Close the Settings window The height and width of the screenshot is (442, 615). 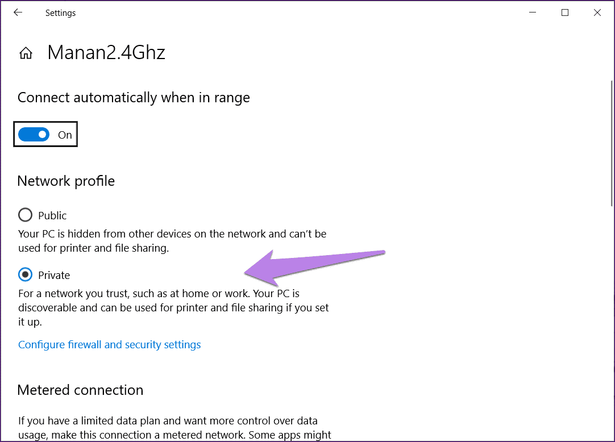597,12
